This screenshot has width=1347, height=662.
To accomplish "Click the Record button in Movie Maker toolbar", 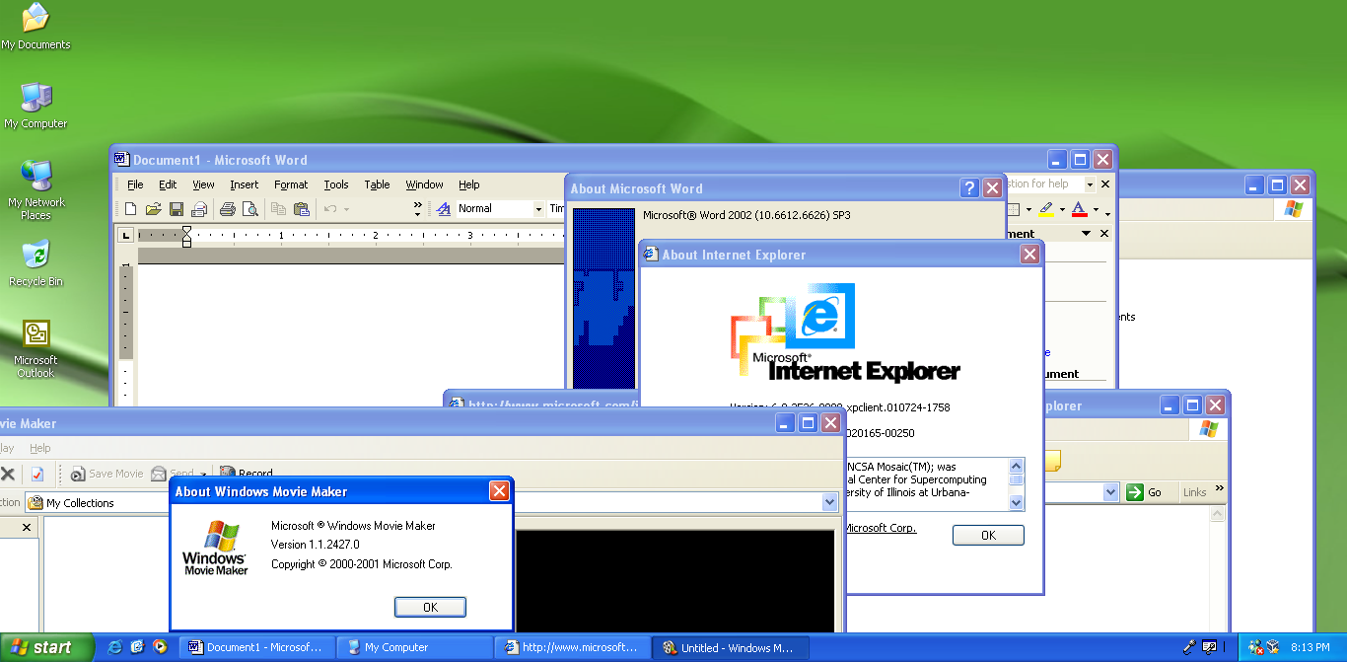I will [x=247, y=474].
